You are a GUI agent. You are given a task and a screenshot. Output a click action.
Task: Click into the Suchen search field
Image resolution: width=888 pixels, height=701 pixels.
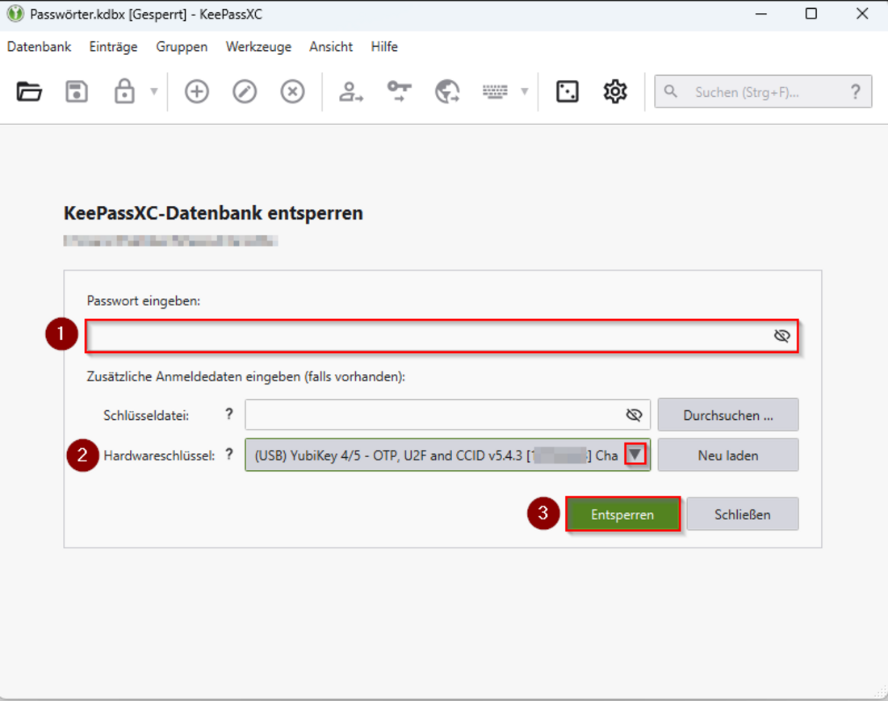pos(763,92)
